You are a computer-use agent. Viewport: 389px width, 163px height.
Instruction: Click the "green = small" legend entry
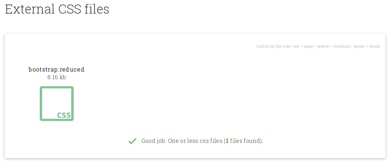[x=367, y=47]
